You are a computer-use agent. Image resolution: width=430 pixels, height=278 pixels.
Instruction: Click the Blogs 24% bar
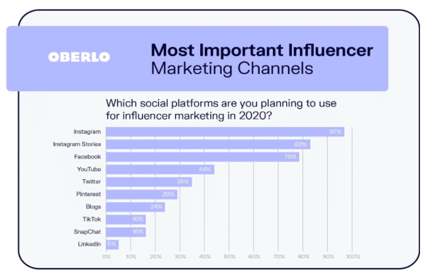click(135, 207)
